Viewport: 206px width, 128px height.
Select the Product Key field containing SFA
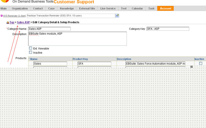point(94,63)
